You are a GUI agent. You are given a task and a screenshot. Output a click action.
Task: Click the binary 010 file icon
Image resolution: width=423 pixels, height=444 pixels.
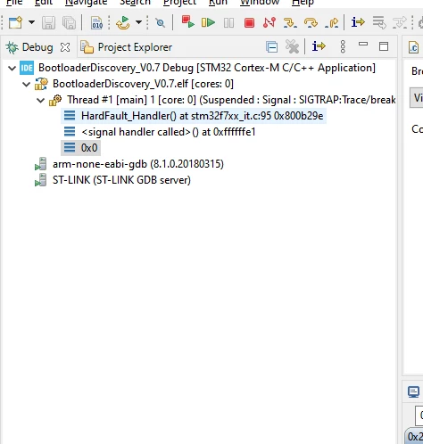tap(96, 23)
